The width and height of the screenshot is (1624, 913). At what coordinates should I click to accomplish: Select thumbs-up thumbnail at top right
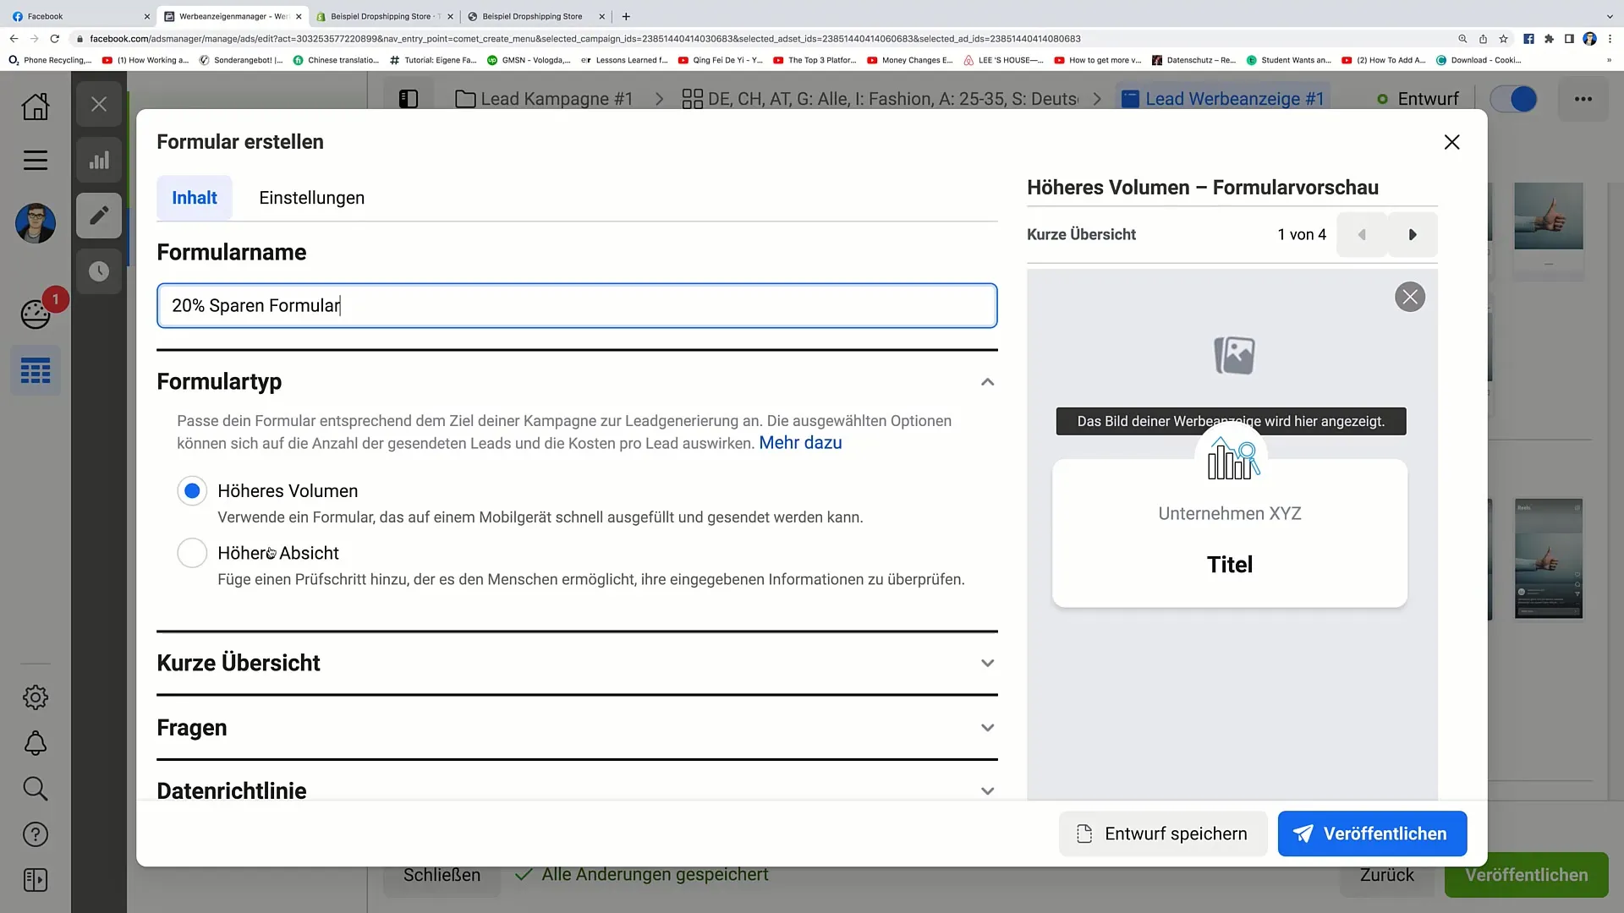1548,216
